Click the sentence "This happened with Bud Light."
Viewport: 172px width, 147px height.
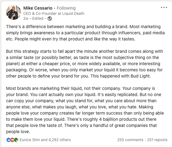point(121,76)
